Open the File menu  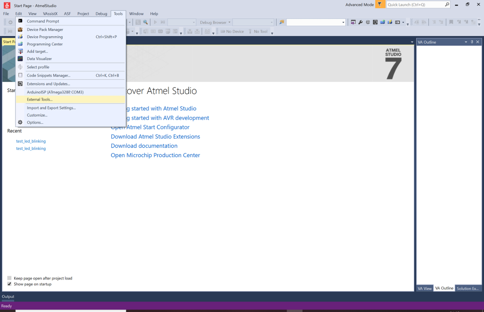pyautogui.click(x=6, y=14)
